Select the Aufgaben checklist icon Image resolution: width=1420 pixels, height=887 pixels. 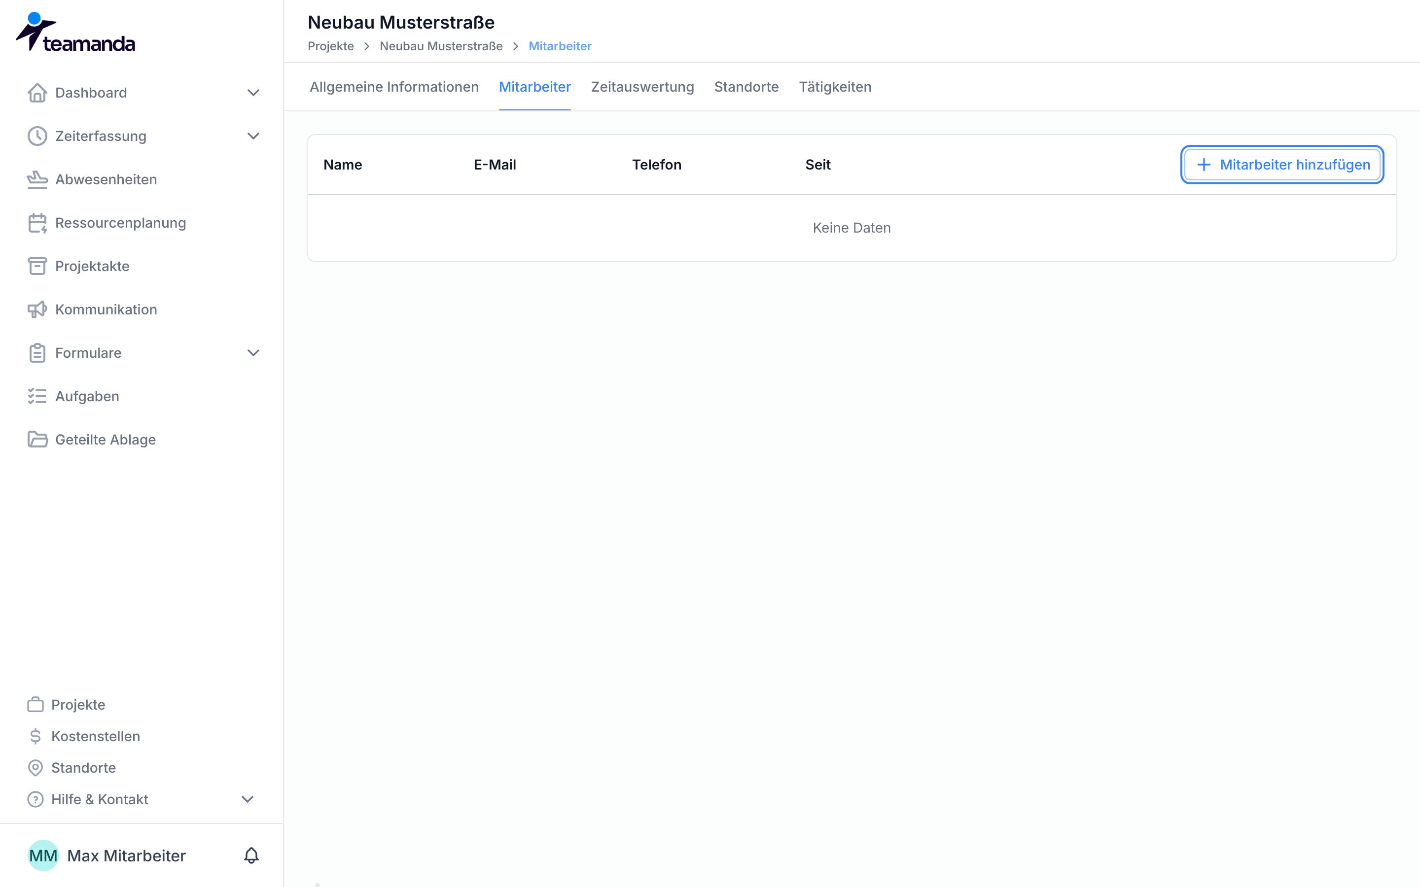[x=37, y=396]
